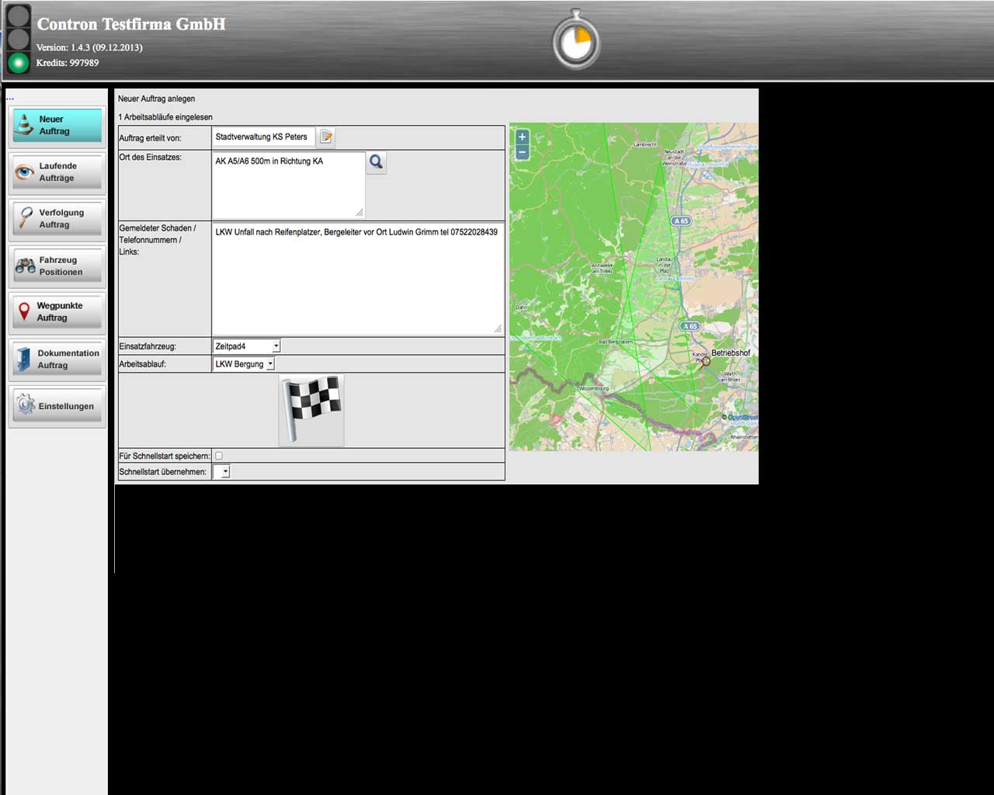Click the 'Auftrag erteilt von' input field
The height and width of the screenshot is (795, 994).
pos(263,137)
